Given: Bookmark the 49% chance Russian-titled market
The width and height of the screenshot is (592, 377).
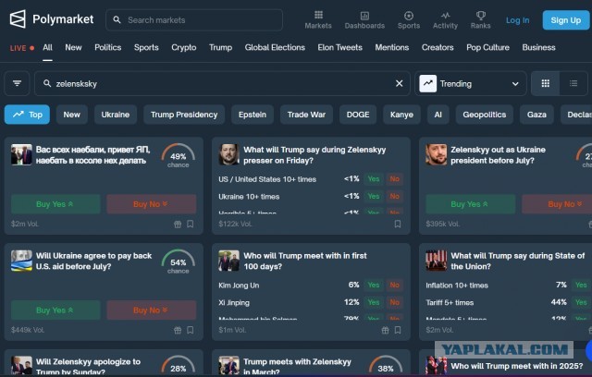Looking at the screenshot, I should pyautogui.click(x=191, y=224).
